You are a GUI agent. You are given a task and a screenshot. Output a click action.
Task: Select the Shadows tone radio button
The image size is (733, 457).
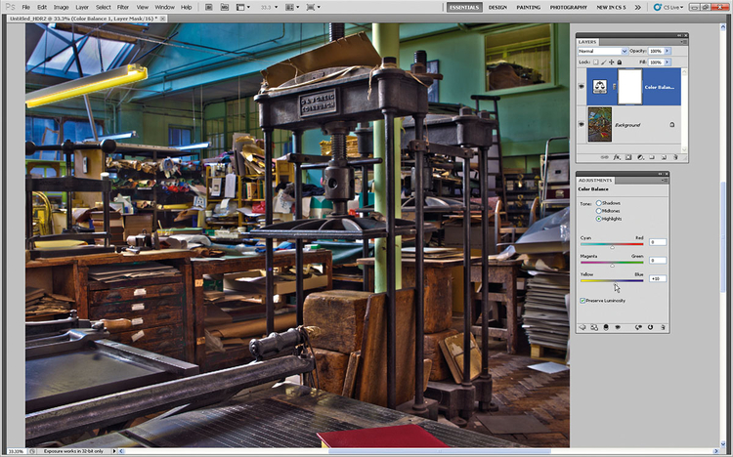tap(598, 203)
